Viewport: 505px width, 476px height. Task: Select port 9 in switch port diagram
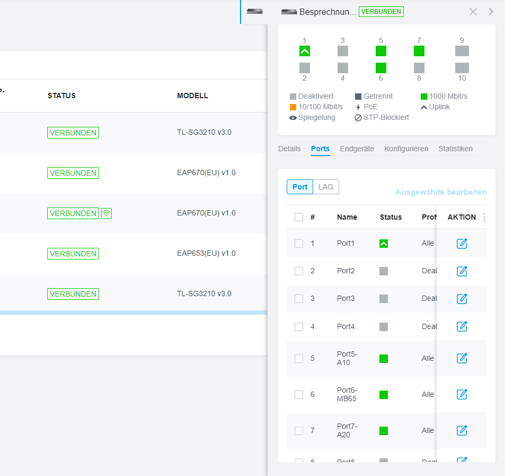(x=462, y=51)
